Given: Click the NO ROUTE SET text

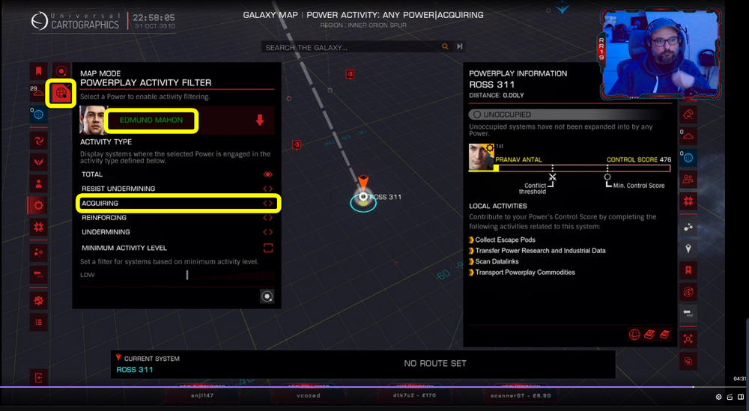Looking at the screenshot, I should coord(435,363).
